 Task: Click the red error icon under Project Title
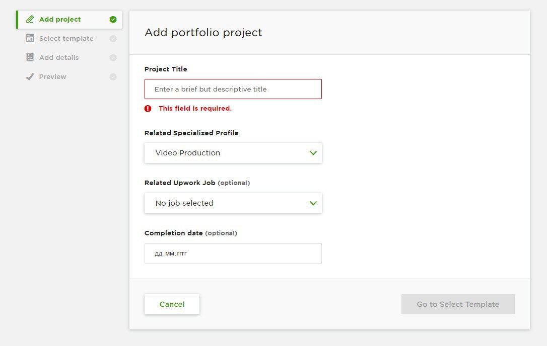pos(148,108)
